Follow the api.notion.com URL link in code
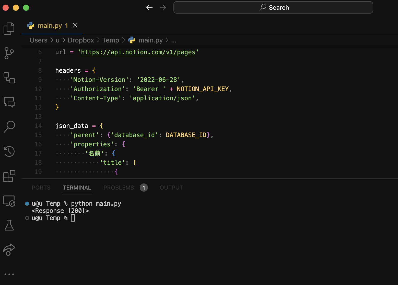Viewport: 398px width, 285px height. (138, 52)
